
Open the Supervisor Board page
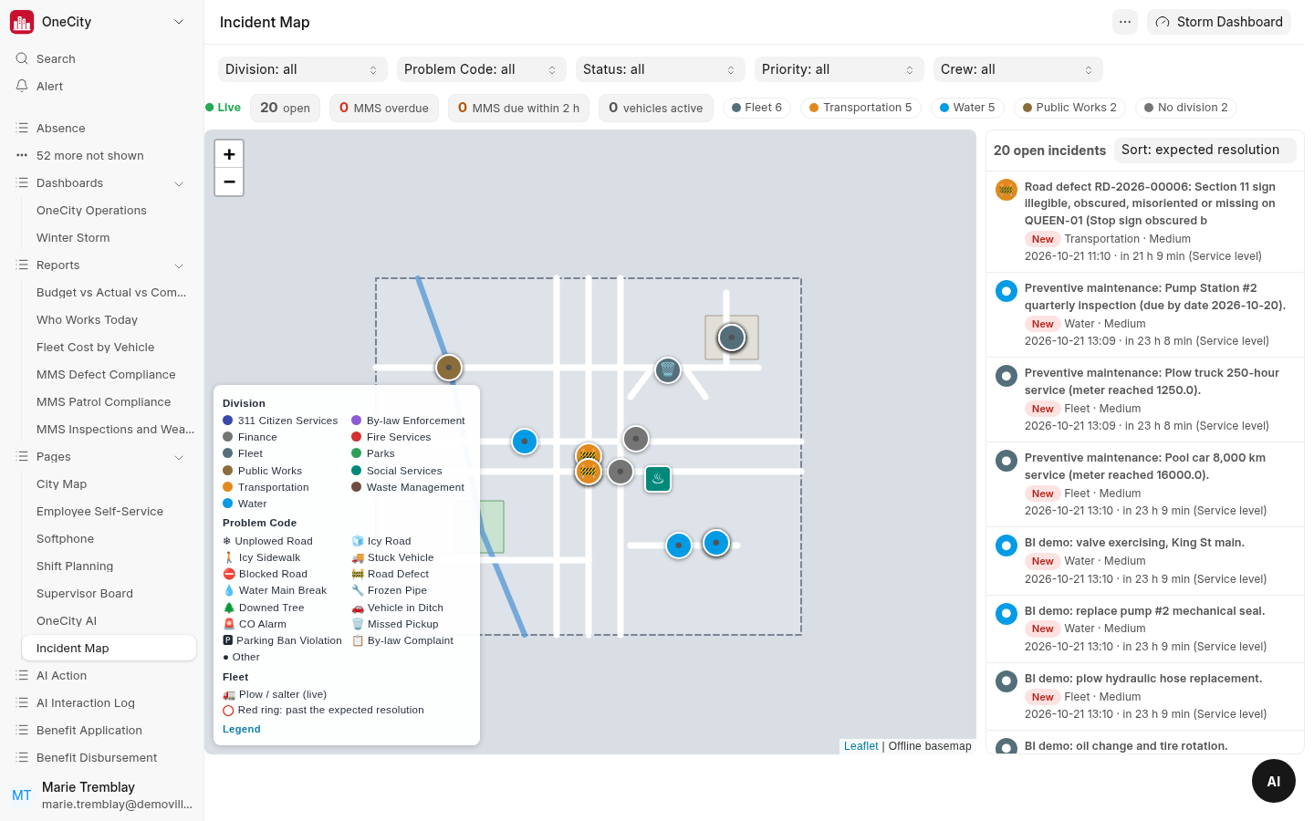pyautogui.click(x=85, y=594)
